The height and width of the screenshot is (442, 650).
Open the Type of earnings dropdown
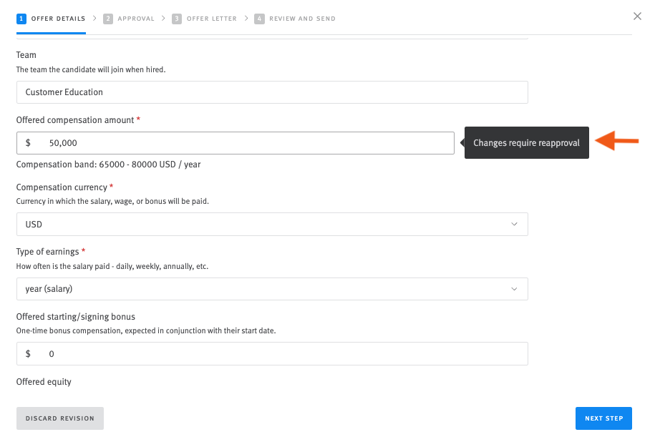[x=272, y=288]
